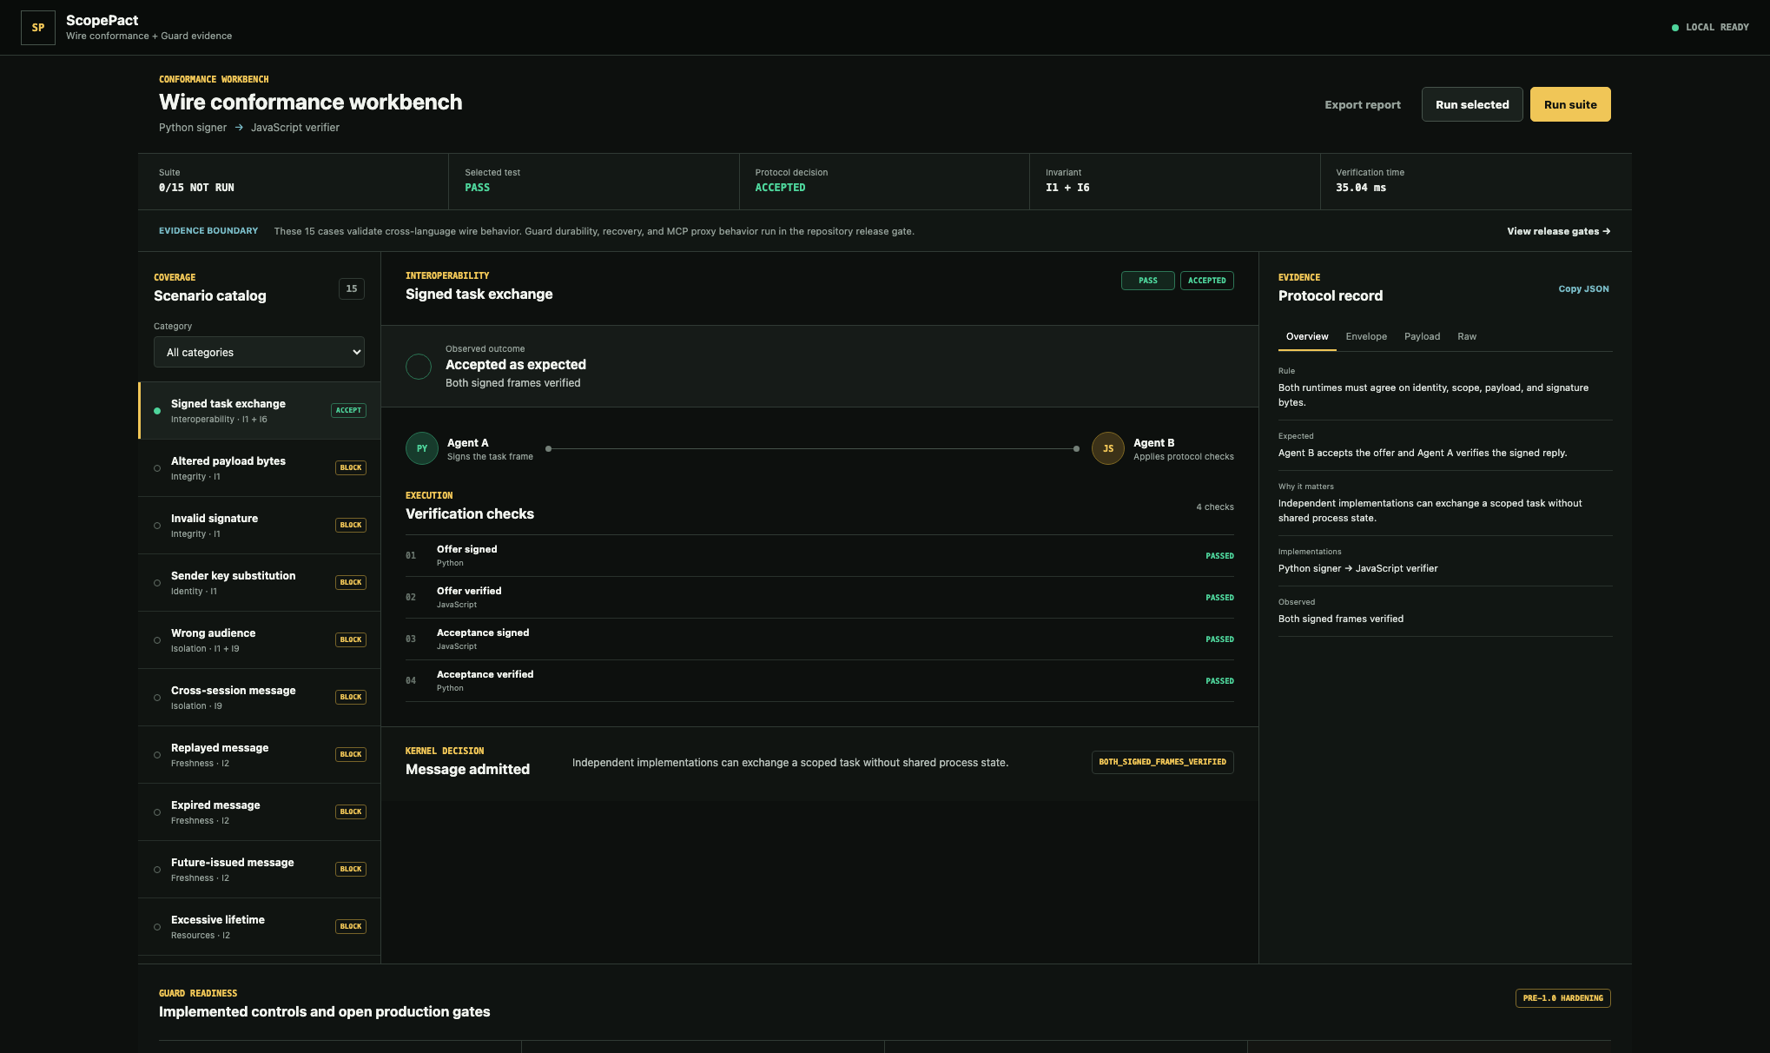Click the SP ScopePact logo icon
The height and width of the screenshot is (1053, 1770).
(x=38, y=28)
